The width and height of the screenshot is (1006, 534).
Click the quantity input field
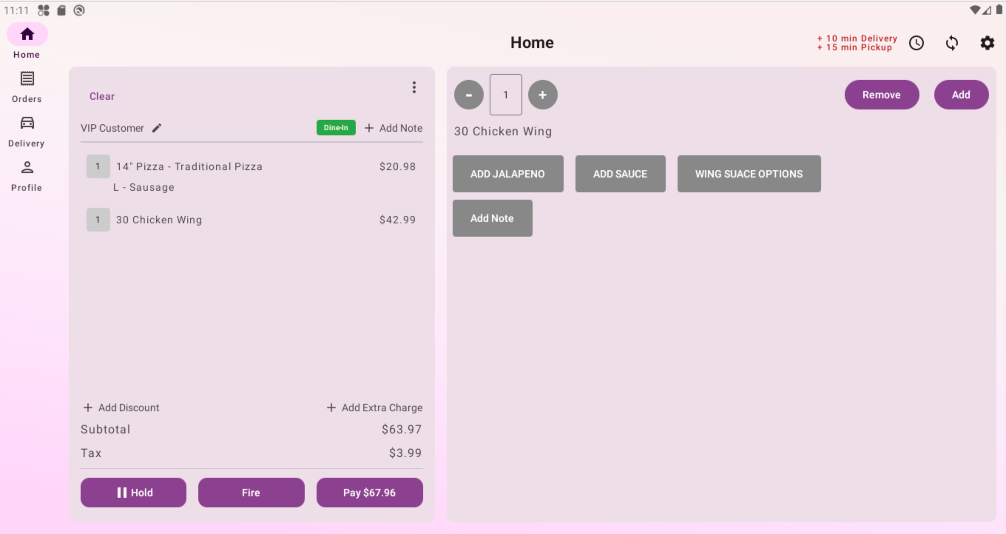tap(506, 94)
